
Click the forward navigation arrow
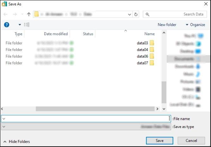tap(15, 14)
